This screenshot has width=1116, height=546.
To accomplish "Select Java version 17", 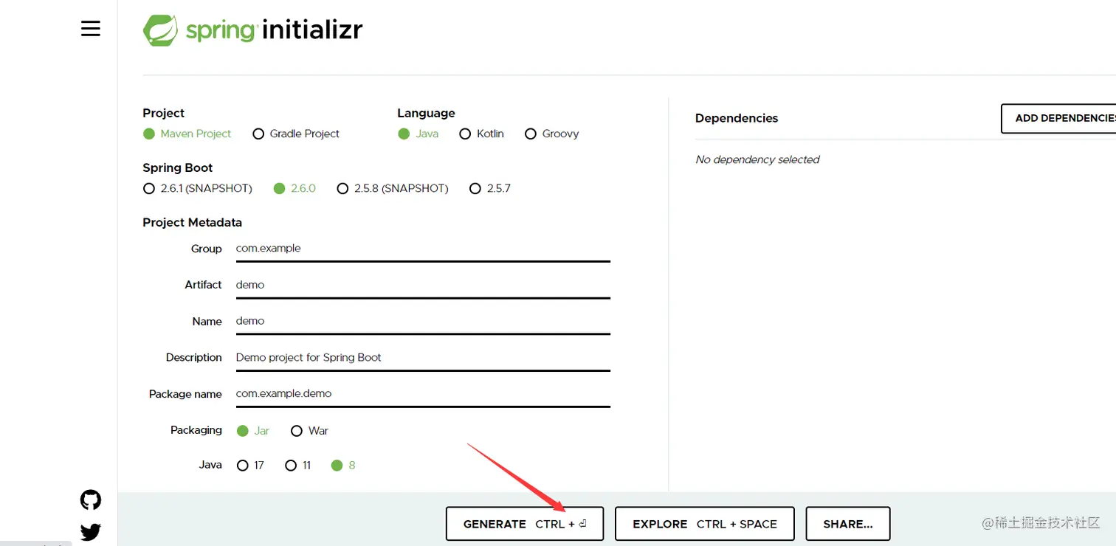I will tap(250, 465).
